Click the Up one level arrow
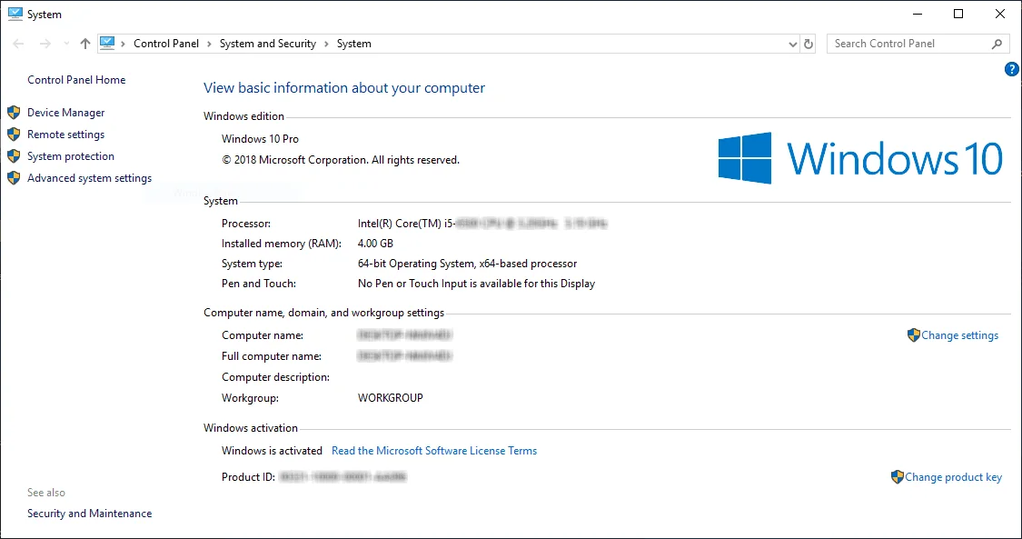 [x=84, y=43]
